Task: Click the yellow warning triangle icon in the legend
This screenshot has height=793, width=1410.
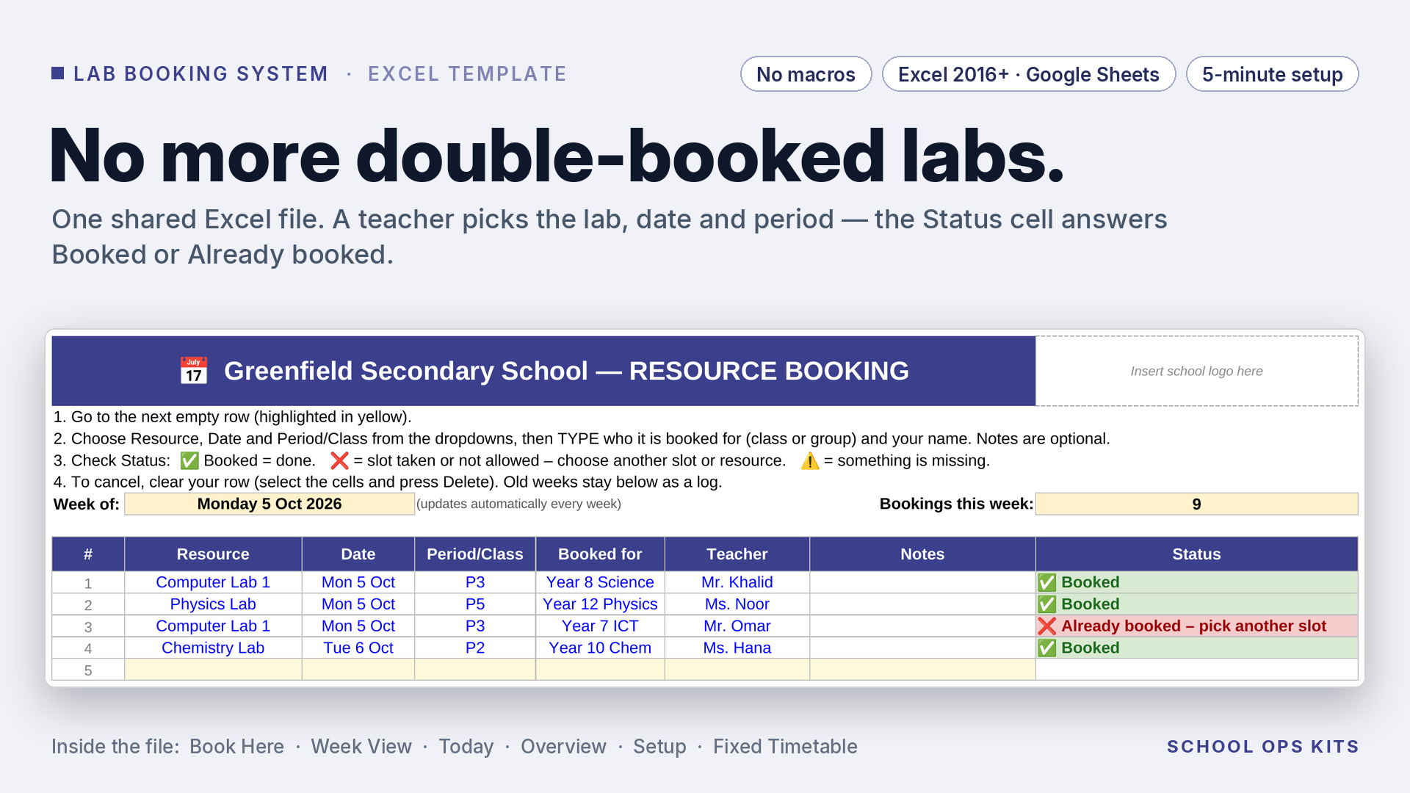Action: (x=810, y=460)
